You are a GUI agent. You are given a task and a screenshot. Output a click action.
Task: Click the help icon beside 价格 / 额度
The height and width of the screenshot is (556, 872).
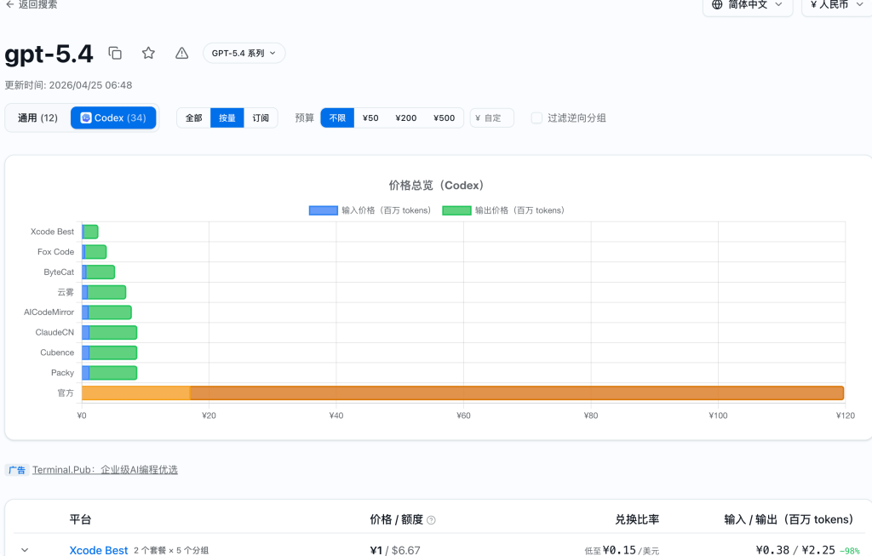[431, 520]
